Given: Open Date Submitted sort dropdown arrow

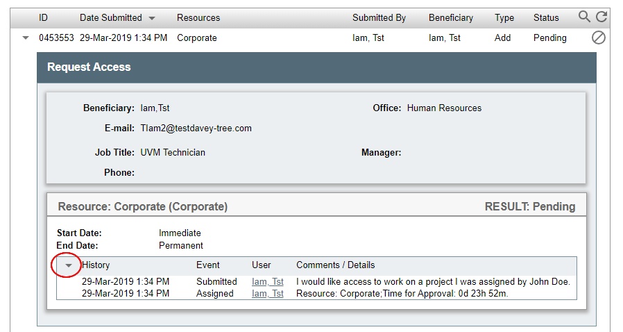Looking at the screenshot, I should pyautogui.click(x=152, y=18).
